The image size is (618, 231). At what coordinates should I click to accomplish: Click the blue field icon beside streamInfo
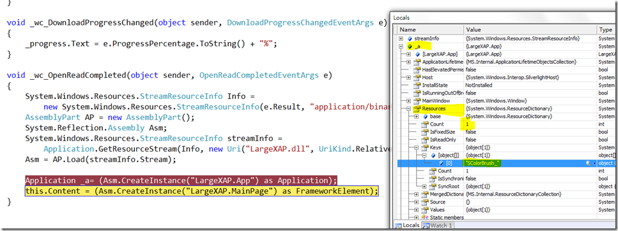(410, 38)
